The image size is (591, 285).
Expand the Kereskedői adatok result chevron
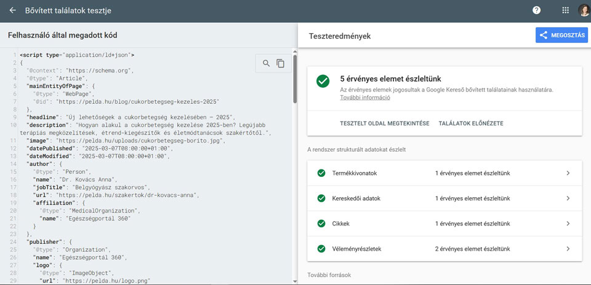[x=568, y=198]
